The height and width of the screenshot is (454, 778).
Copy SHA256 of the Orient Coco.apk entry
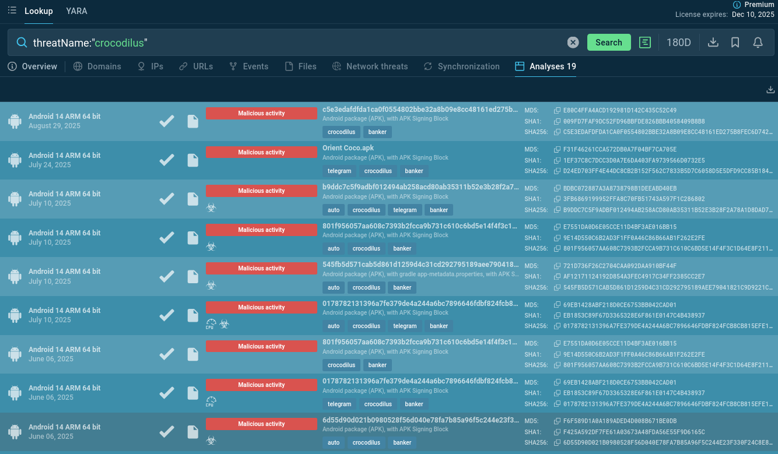coord(557,171)
